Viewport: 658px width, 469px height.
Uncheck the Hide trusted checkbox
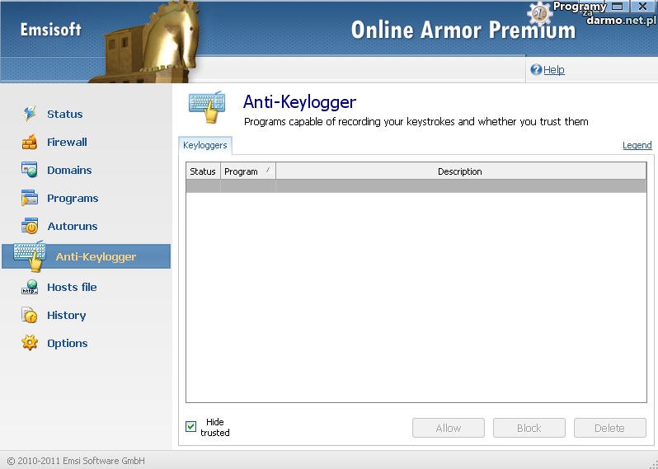(x=191, y=426)
